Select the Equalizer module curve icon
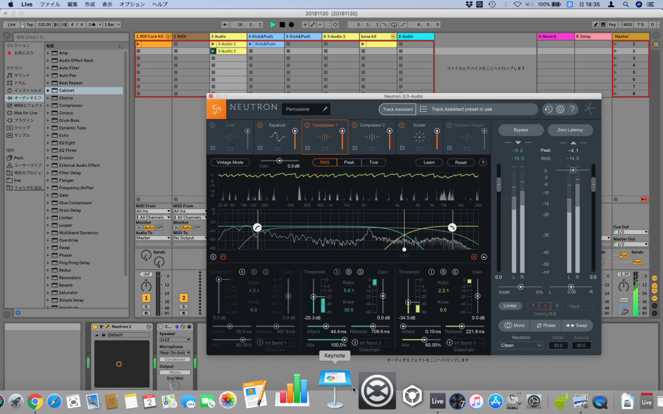This screenshot has height=414, width=663. [277, 137]
